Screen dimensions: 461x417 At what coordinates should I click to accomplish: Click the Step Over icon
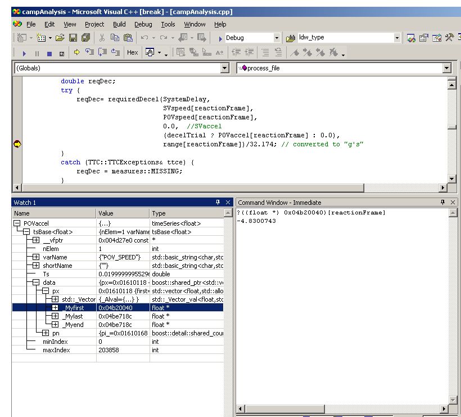click(103, 52)
